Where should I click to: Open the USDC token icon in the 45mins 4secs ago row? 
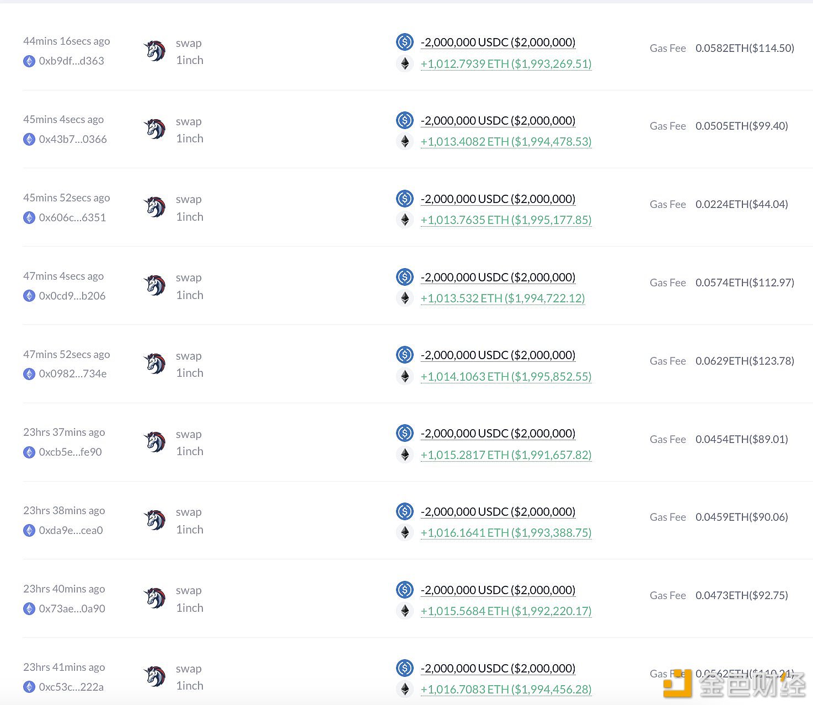(x=405, y=120)
